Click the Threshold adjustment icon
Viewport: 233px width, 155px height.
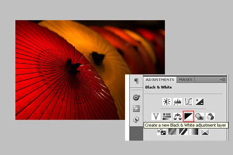[183, 132]
